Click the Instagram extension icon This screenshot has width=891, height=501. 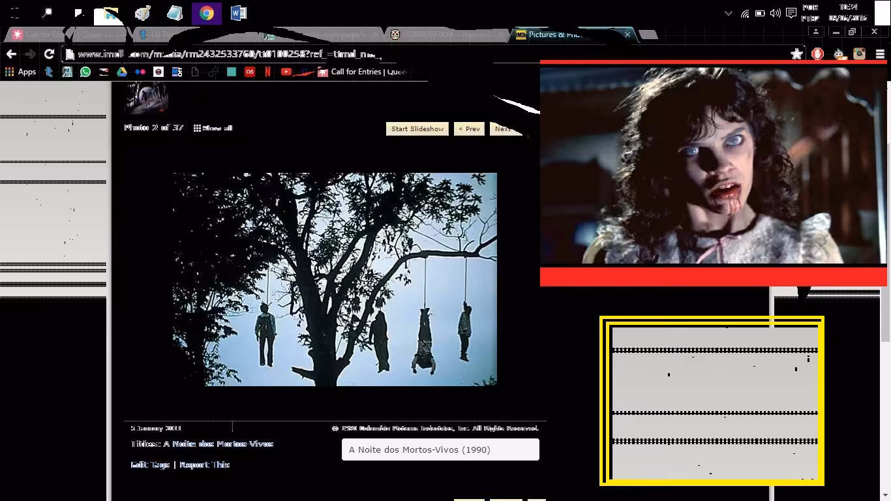[859, 54]
